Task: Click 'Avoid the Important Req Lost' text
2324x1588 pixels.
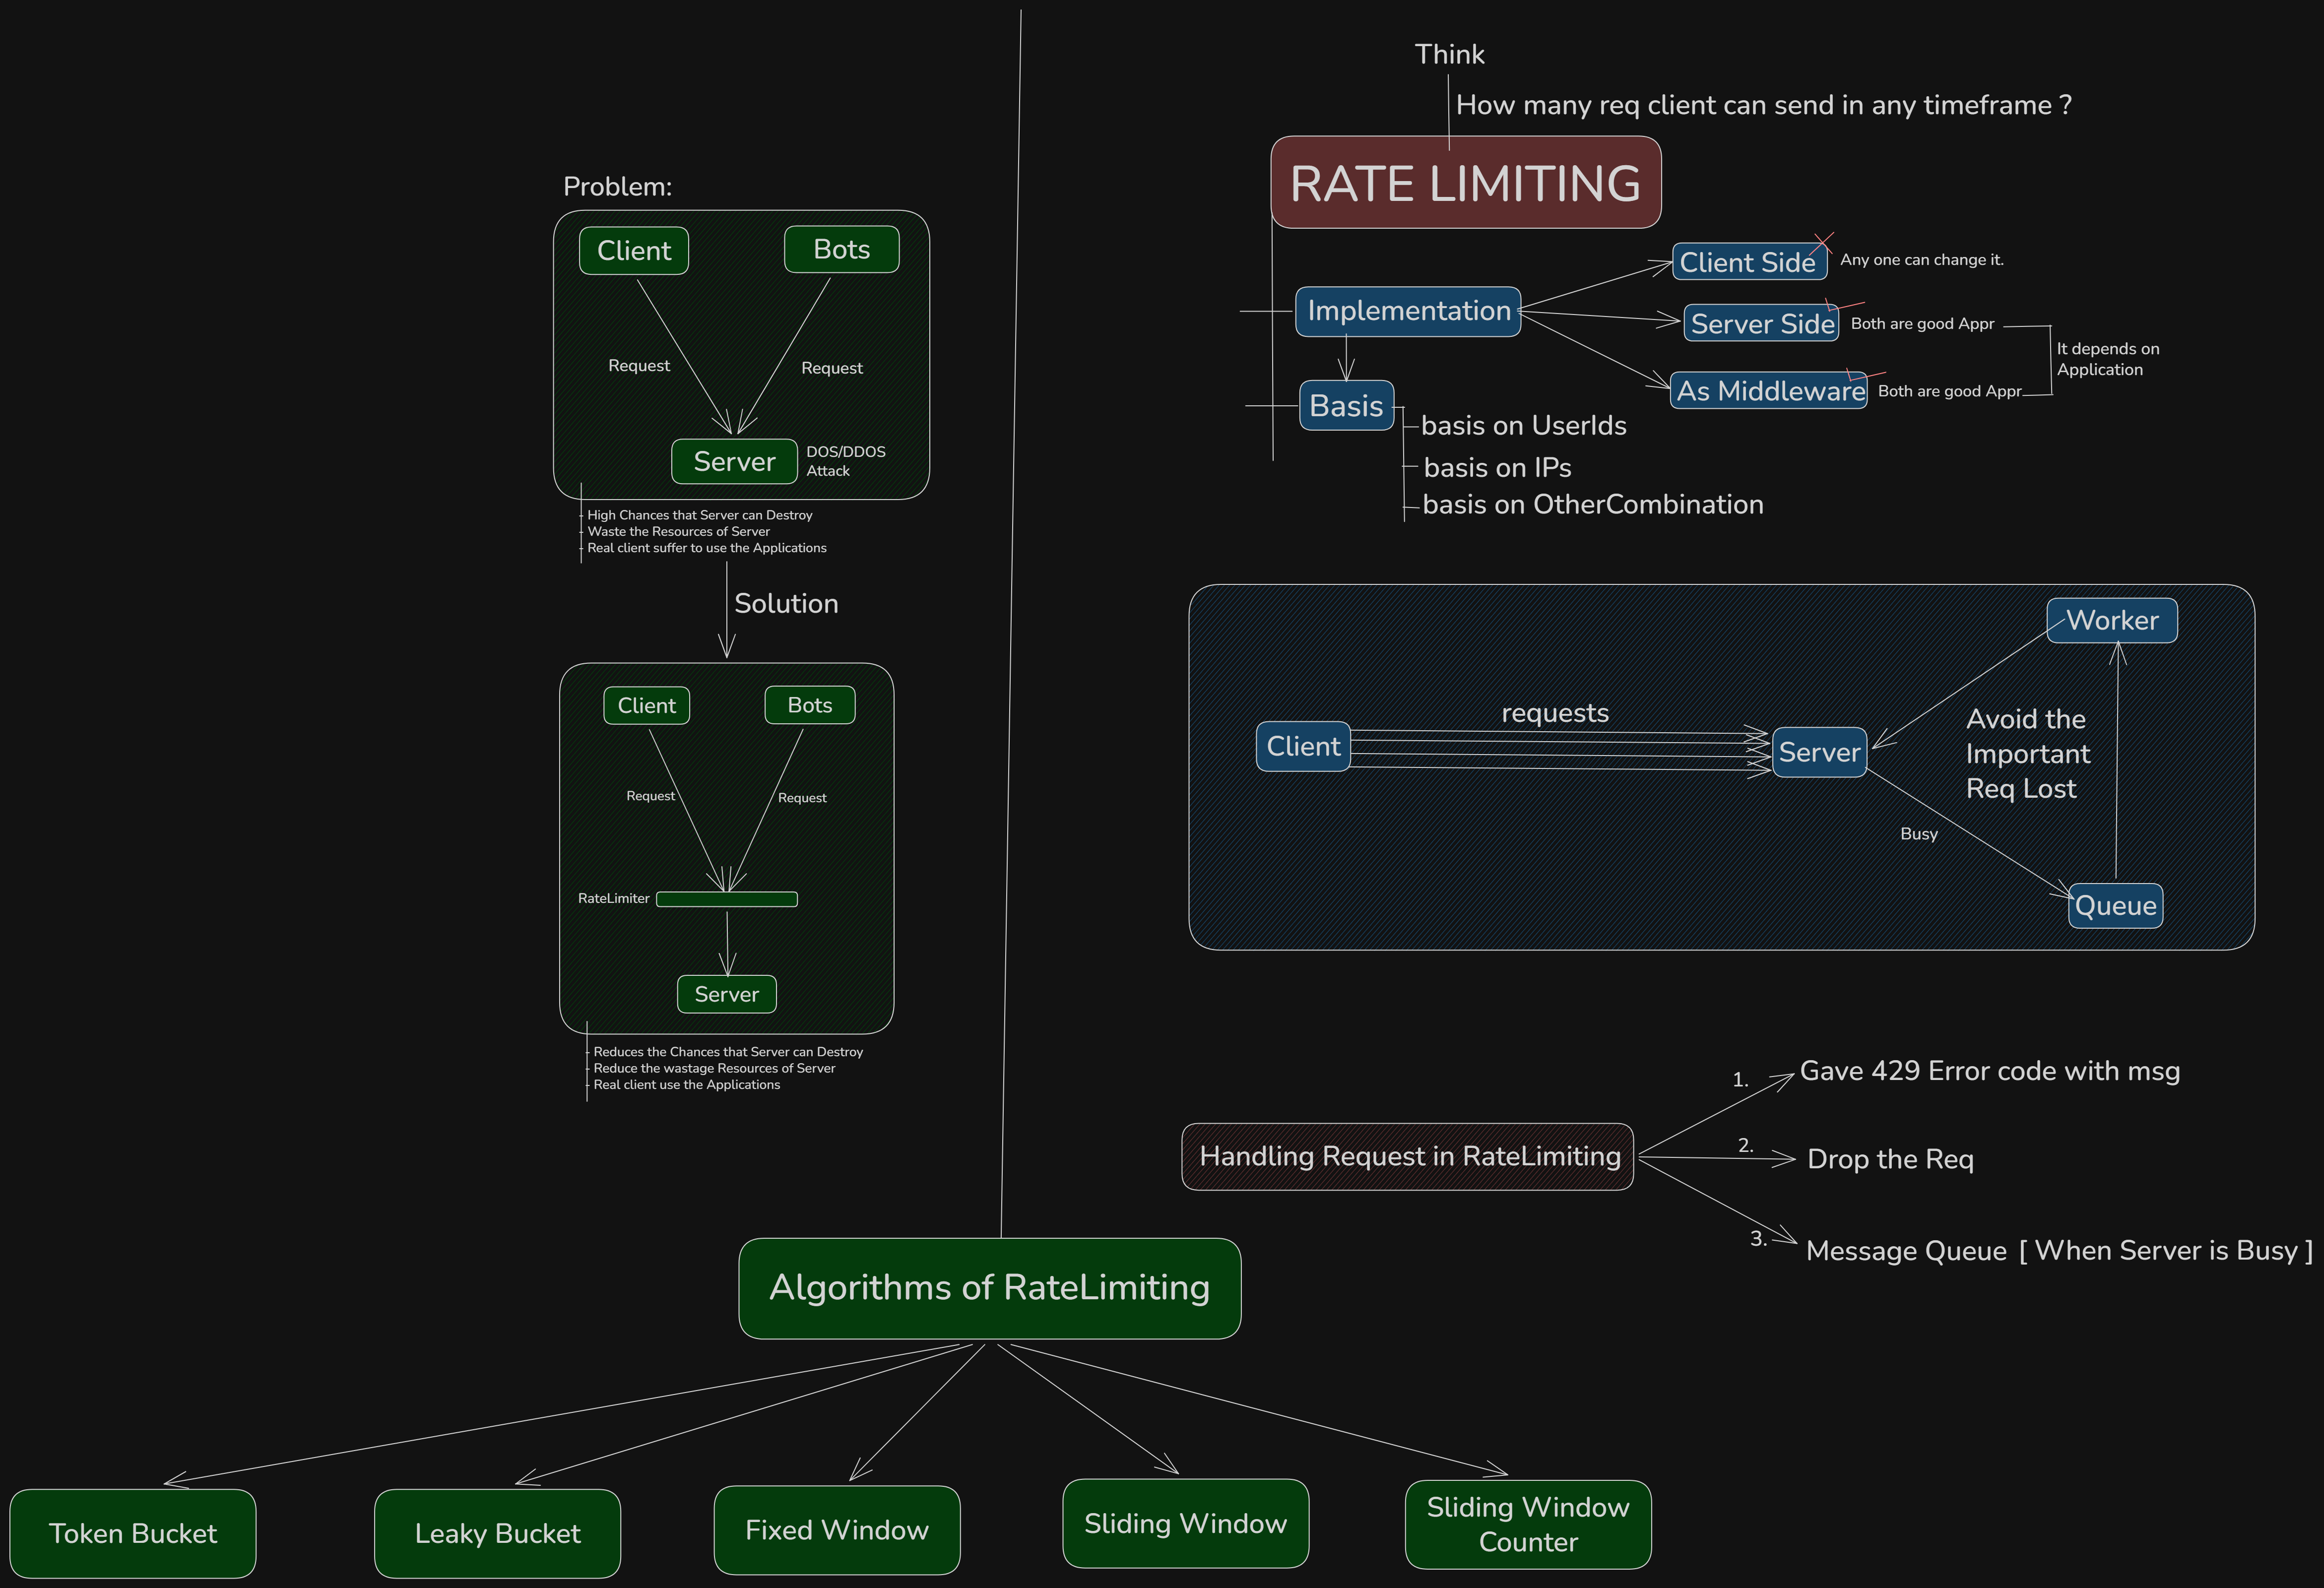Action: point(2028,753)
